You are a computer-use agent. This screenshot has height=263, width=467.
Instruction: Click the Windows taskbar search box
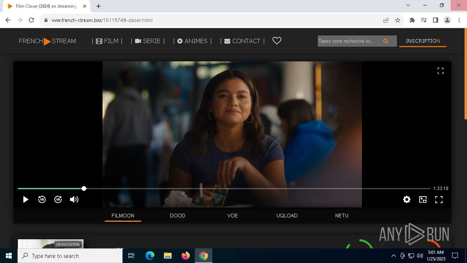point(70,256)
